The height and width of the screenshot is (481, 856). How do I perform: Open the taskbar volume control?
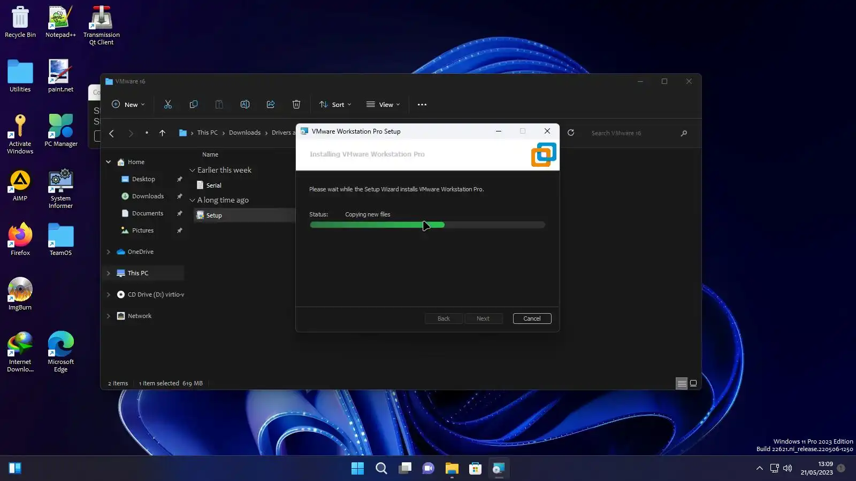[x=788, y=469]
